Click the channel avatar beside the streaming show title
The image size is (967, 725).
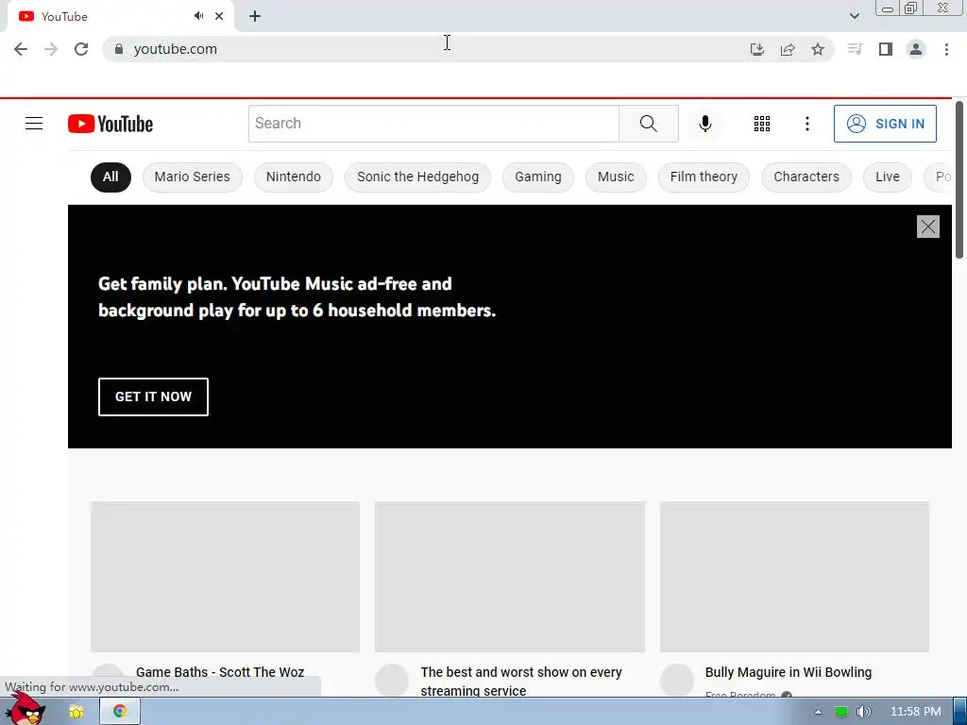tap(392, 680)
